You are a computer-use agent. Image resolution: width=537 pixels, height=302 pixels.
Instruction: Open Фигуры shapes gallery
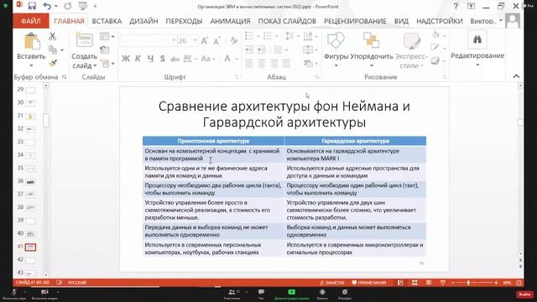point(336,49)
